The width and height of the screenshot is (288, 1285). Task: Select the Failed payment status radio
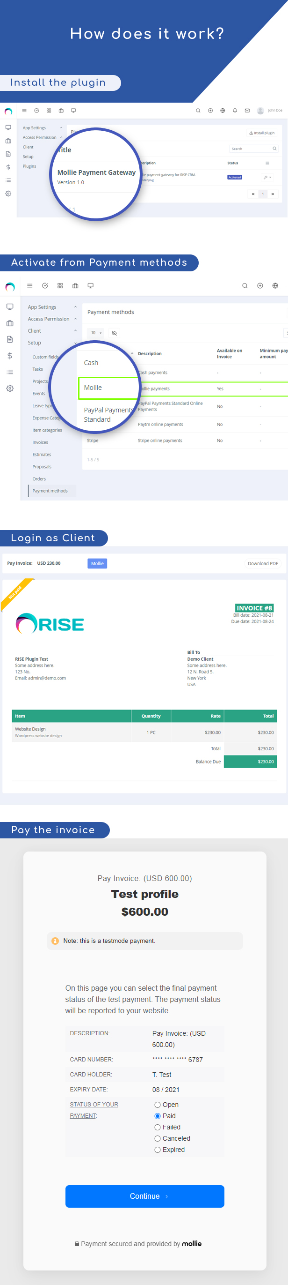157,1128
